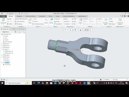The width and height of the screenshot is (129, 97).
Task: Select the Swept Blend tool
Action: (58, 24)
